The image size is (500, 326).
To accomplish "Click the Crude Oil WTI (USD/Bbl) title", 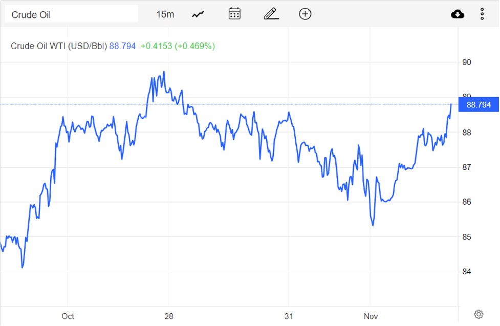I will (x=59, y=46).
